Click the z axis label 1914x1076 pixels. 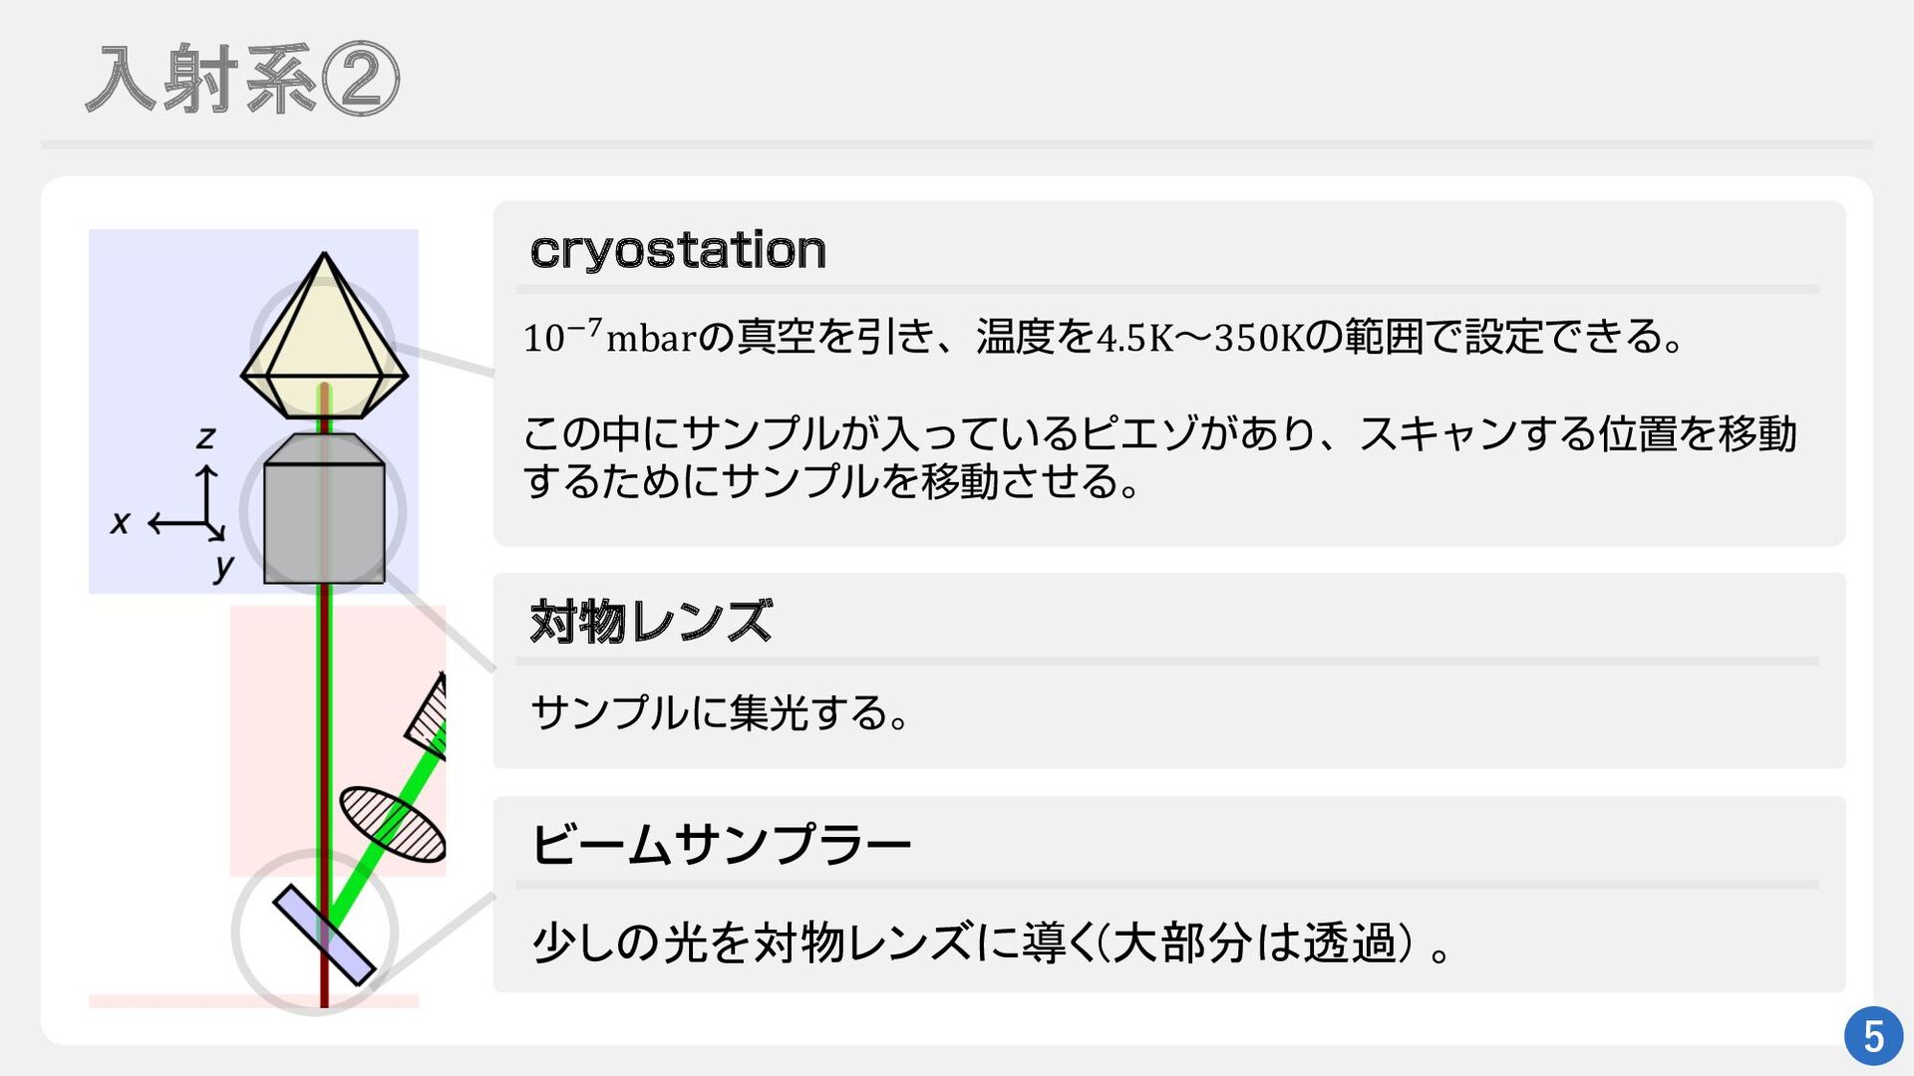[205, 437]
